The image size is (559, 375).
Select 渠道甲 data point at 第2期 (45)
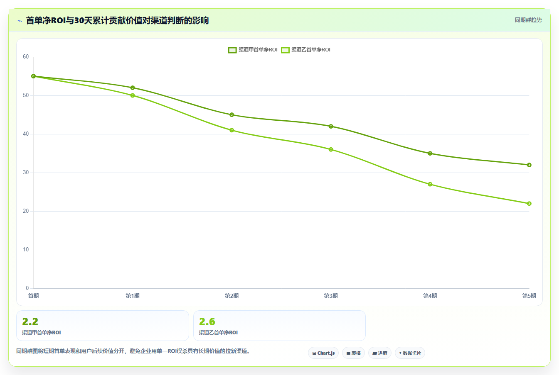point(231,114)
